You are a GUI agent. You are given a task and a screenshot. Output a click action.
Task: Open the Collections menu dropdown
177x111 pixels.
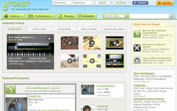pos(41,16)
